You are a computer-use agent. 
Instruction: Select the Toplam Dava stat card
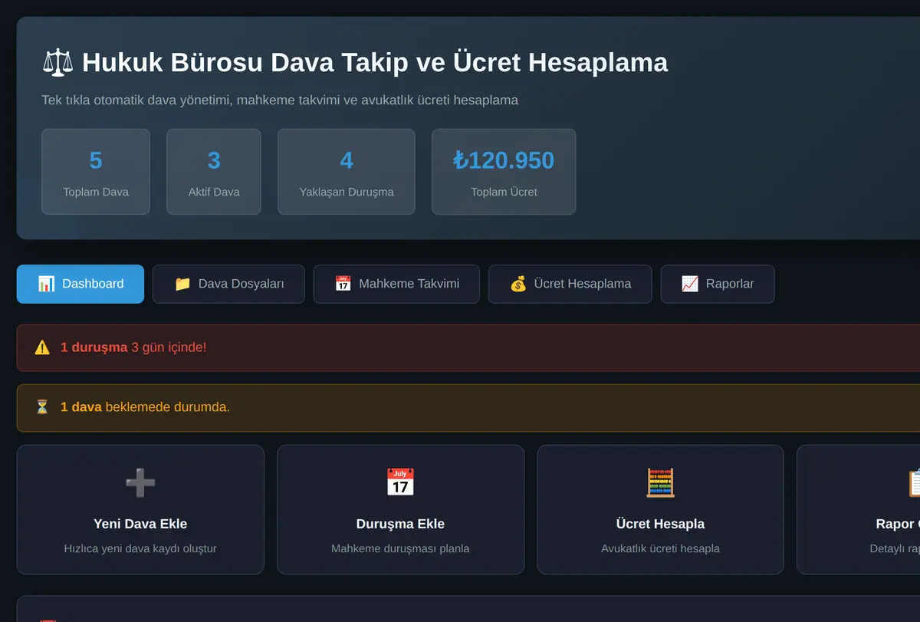[x=96, y=172]
